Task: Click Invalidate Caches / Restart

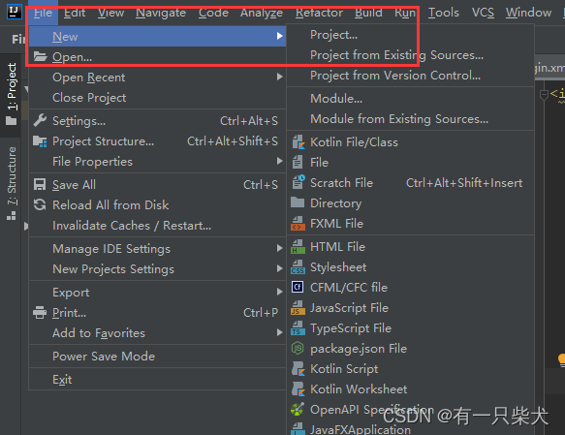Action: [x=132, y=226]
